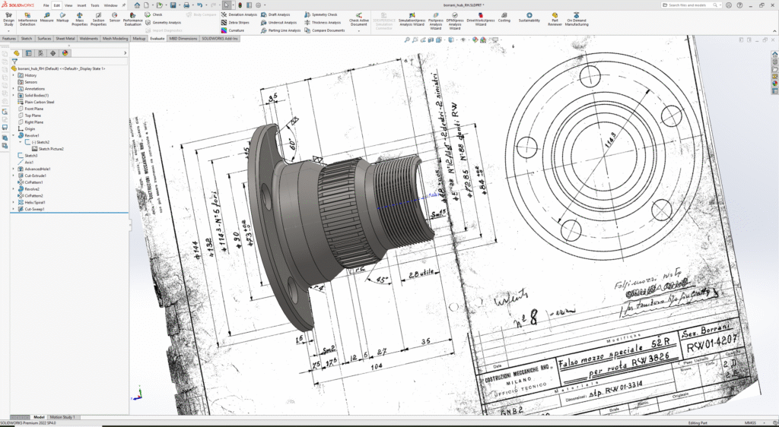Viewport: 779px width, 427px height.
Task: Open the Costing tool
Action: coord(504,17)
